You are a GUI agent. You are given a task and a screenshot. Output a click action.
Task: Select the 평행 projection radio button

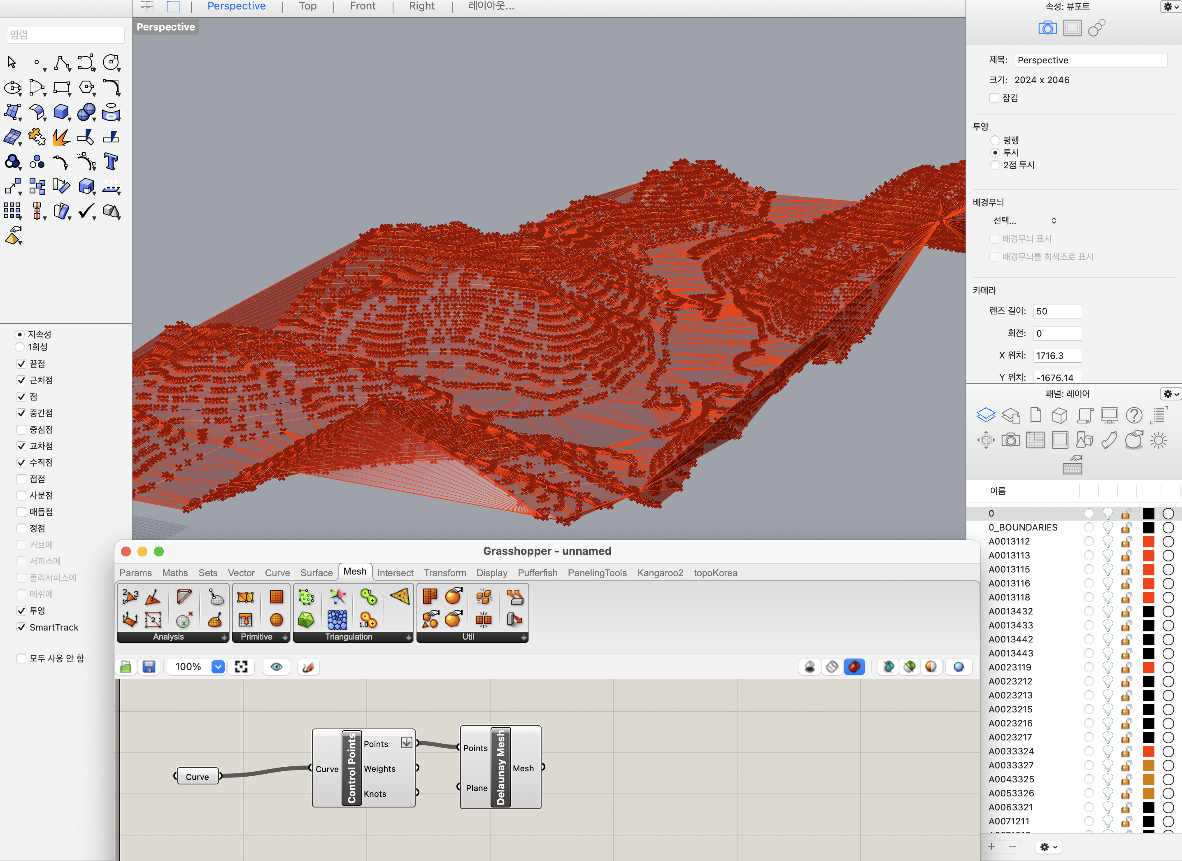995,140
